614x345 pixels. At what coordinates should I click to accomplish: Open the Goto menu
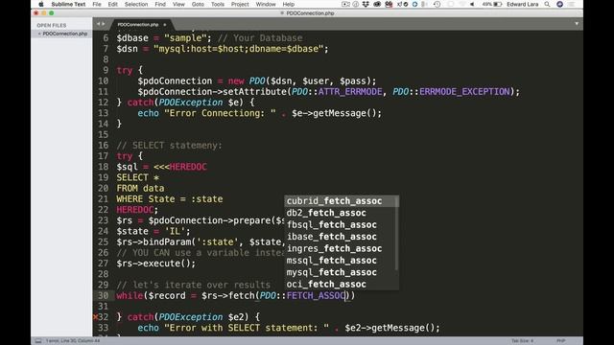pyautogui.click(x=198, y=4)
